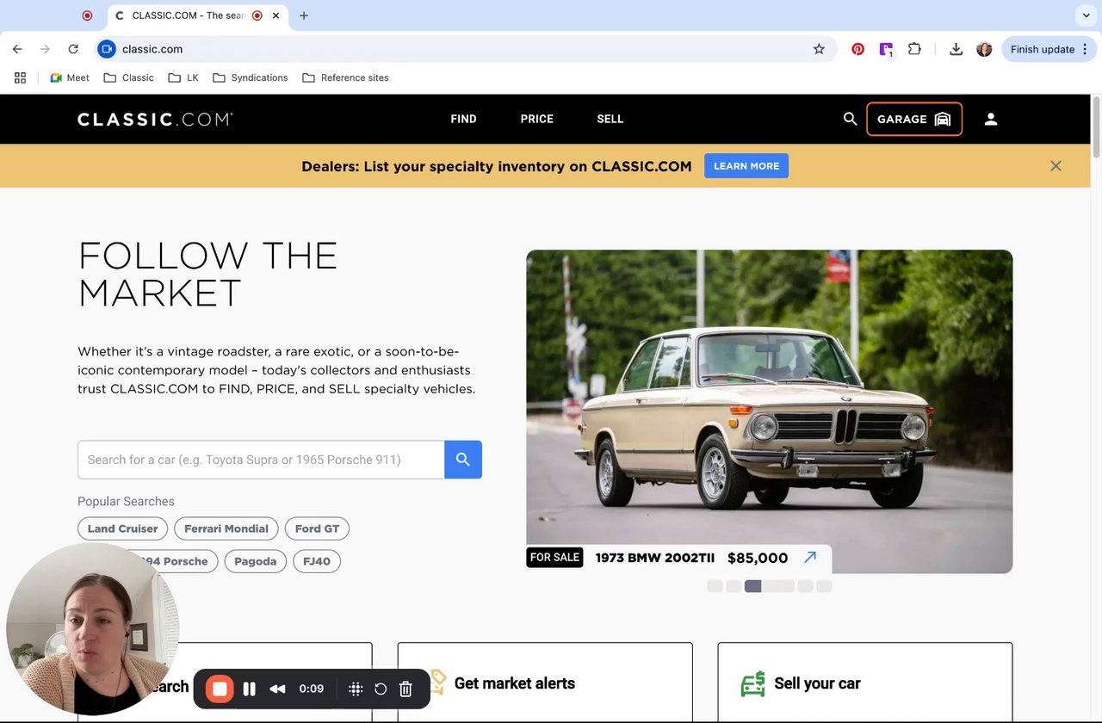Switch to the first recording browser tab

[x=87, y=15]
